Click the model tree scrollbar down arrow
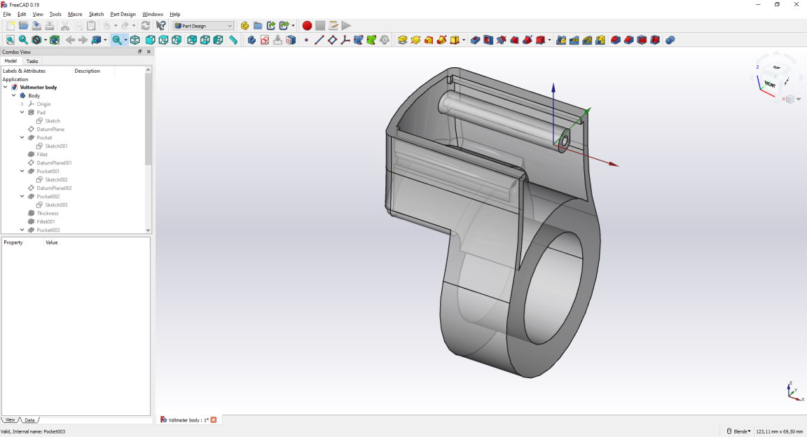The height and width of the screenshot is (437, 807). tap(149, 230)
